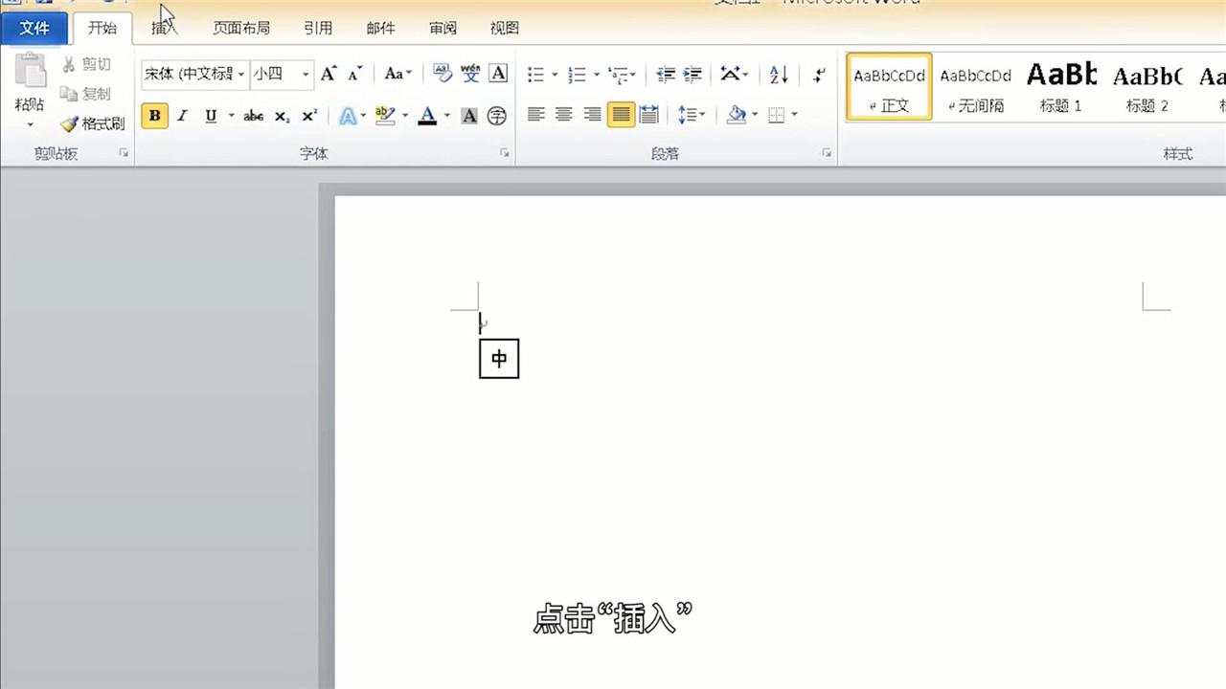
Task: Click the Text Effects glowing A icon
Action: click(x=348, y=116)
